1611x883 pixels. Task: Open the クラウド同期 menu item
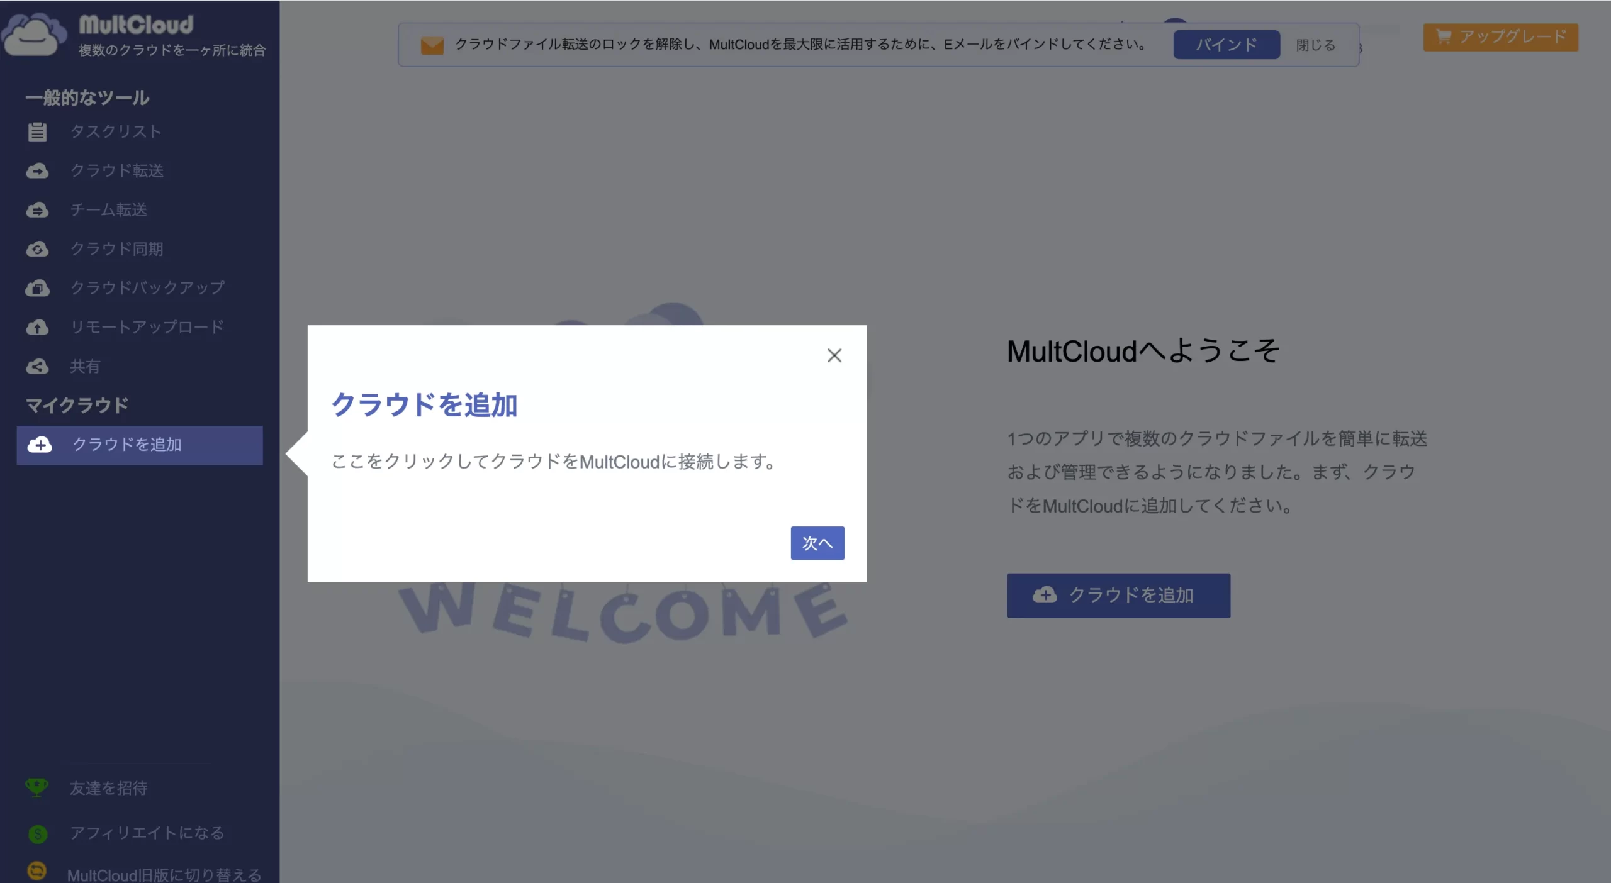(x=117, y=249)
